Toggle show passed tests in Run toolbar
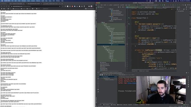The width and height of the screenshot is (191, 107). pos(100,75)
